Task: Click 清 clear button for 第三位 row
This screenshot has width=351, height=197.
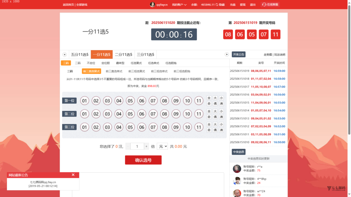Action: coord(221,130)
